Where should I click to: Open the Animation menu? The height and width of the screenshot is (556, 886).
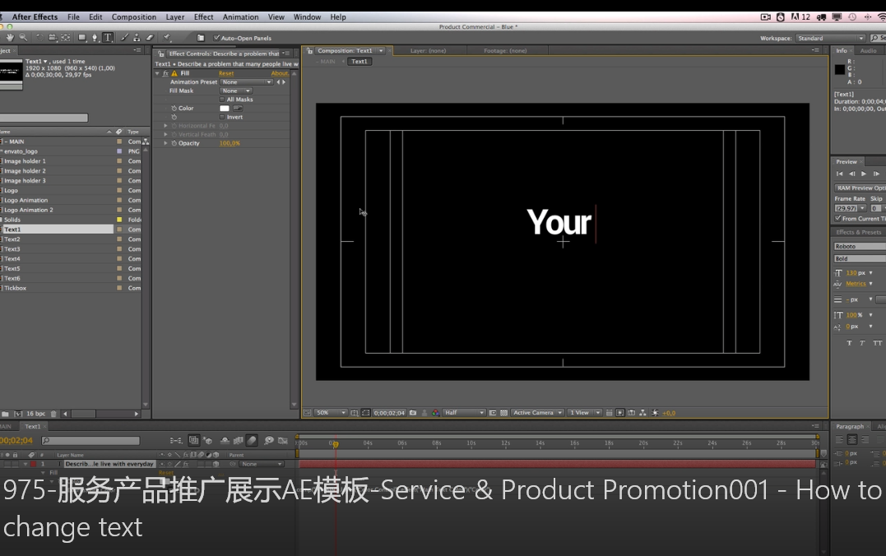(x=241, y=17)
